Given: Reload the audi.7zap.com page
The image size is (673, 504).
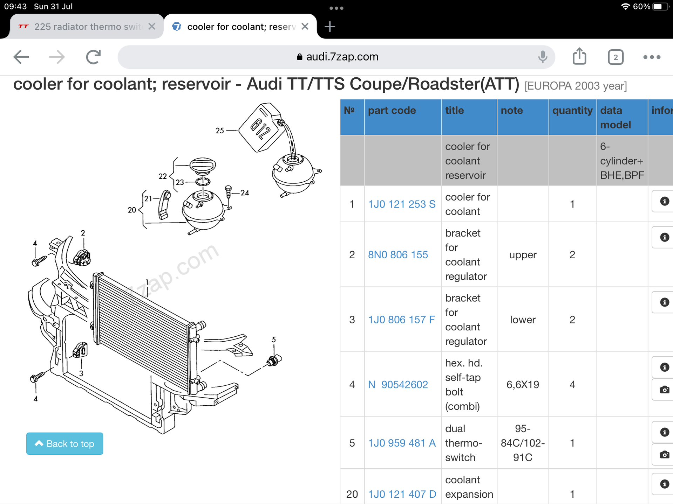Looking at the screenshot, I should pyautogui.click(x=93, y=57).
